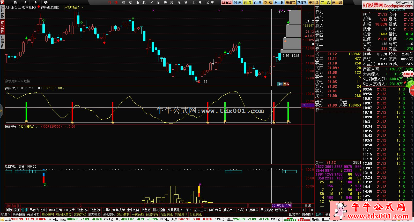The width and height of the screenshot is (414, 222).
Task: Open the 逐笔委托 tab
Action: coord(109,214)
